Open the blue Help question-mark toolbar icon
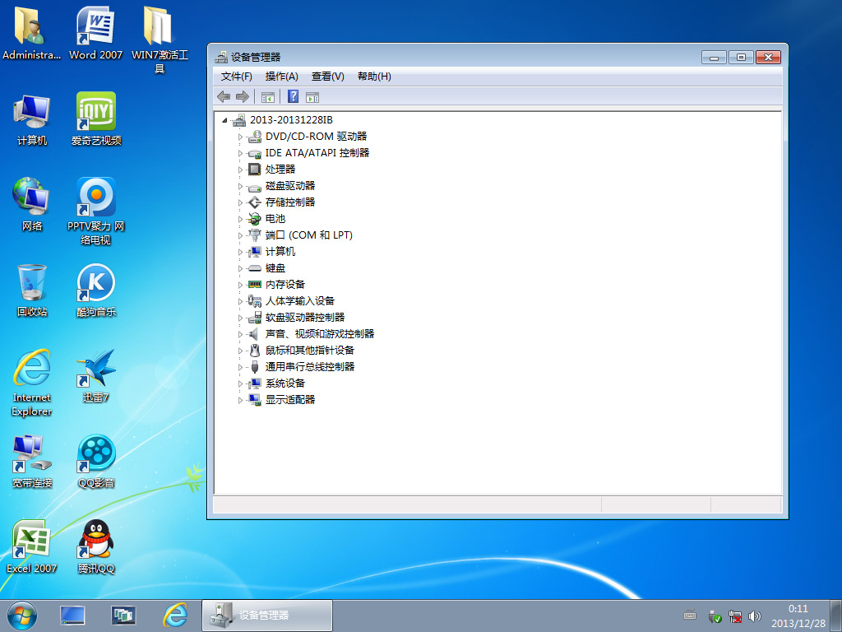 [x=294, y=96]
